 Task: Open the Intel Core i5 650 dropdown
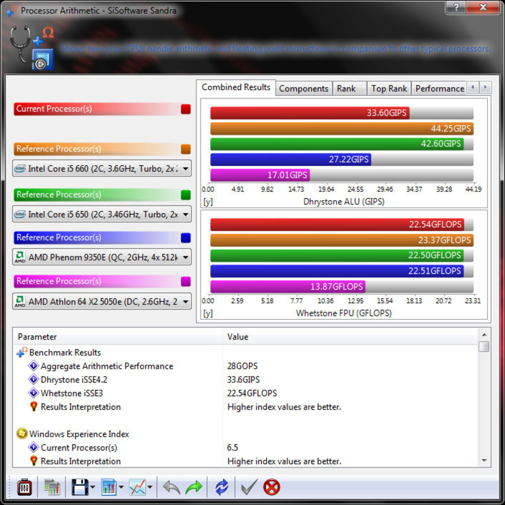point(186,214)
